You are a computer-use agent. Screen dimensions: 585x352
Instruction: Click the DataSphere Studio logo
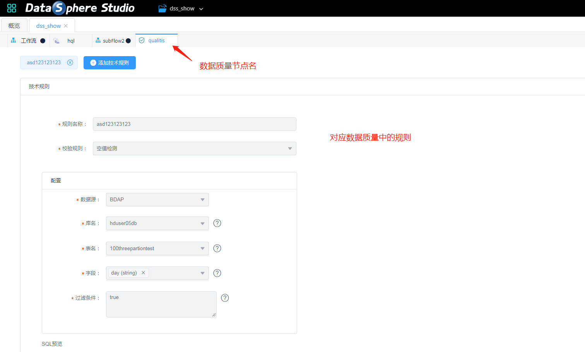(80, 8)
